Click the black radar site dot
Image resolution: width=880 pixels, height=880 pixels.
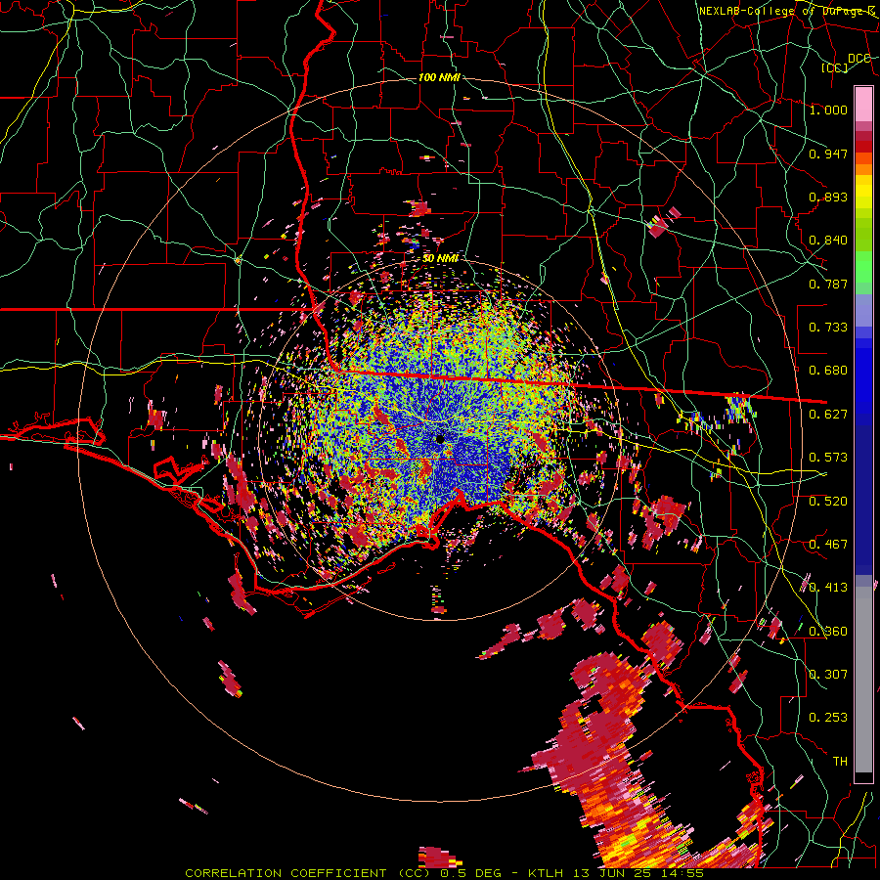pos(440,439)
